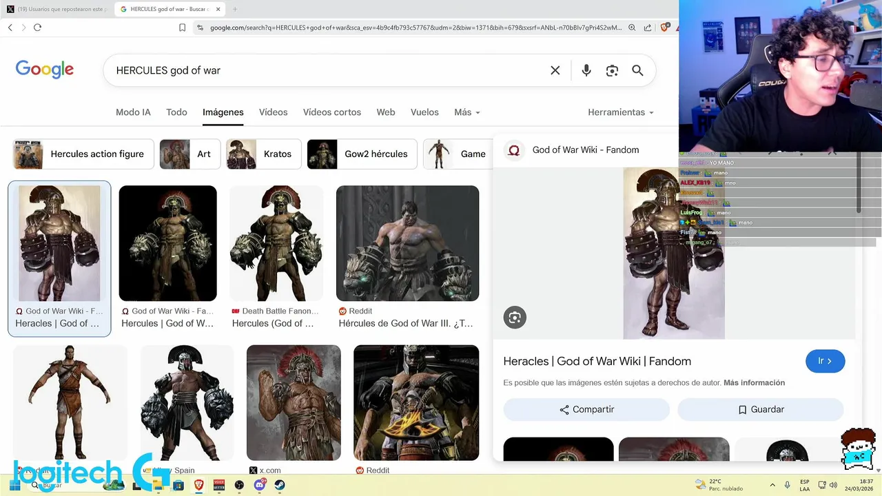Open Microsoft Store from the taskbar
The height and width of the screenshot is (496, 882).
pyautogui.click(x=178, y=485)
